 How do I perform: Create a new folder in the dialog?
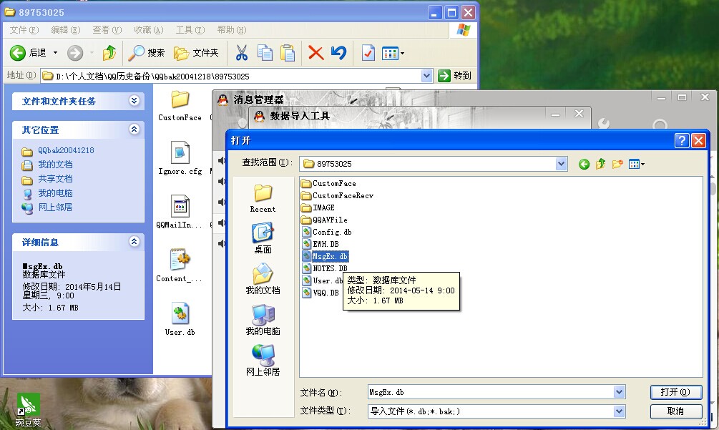point(617,164)
